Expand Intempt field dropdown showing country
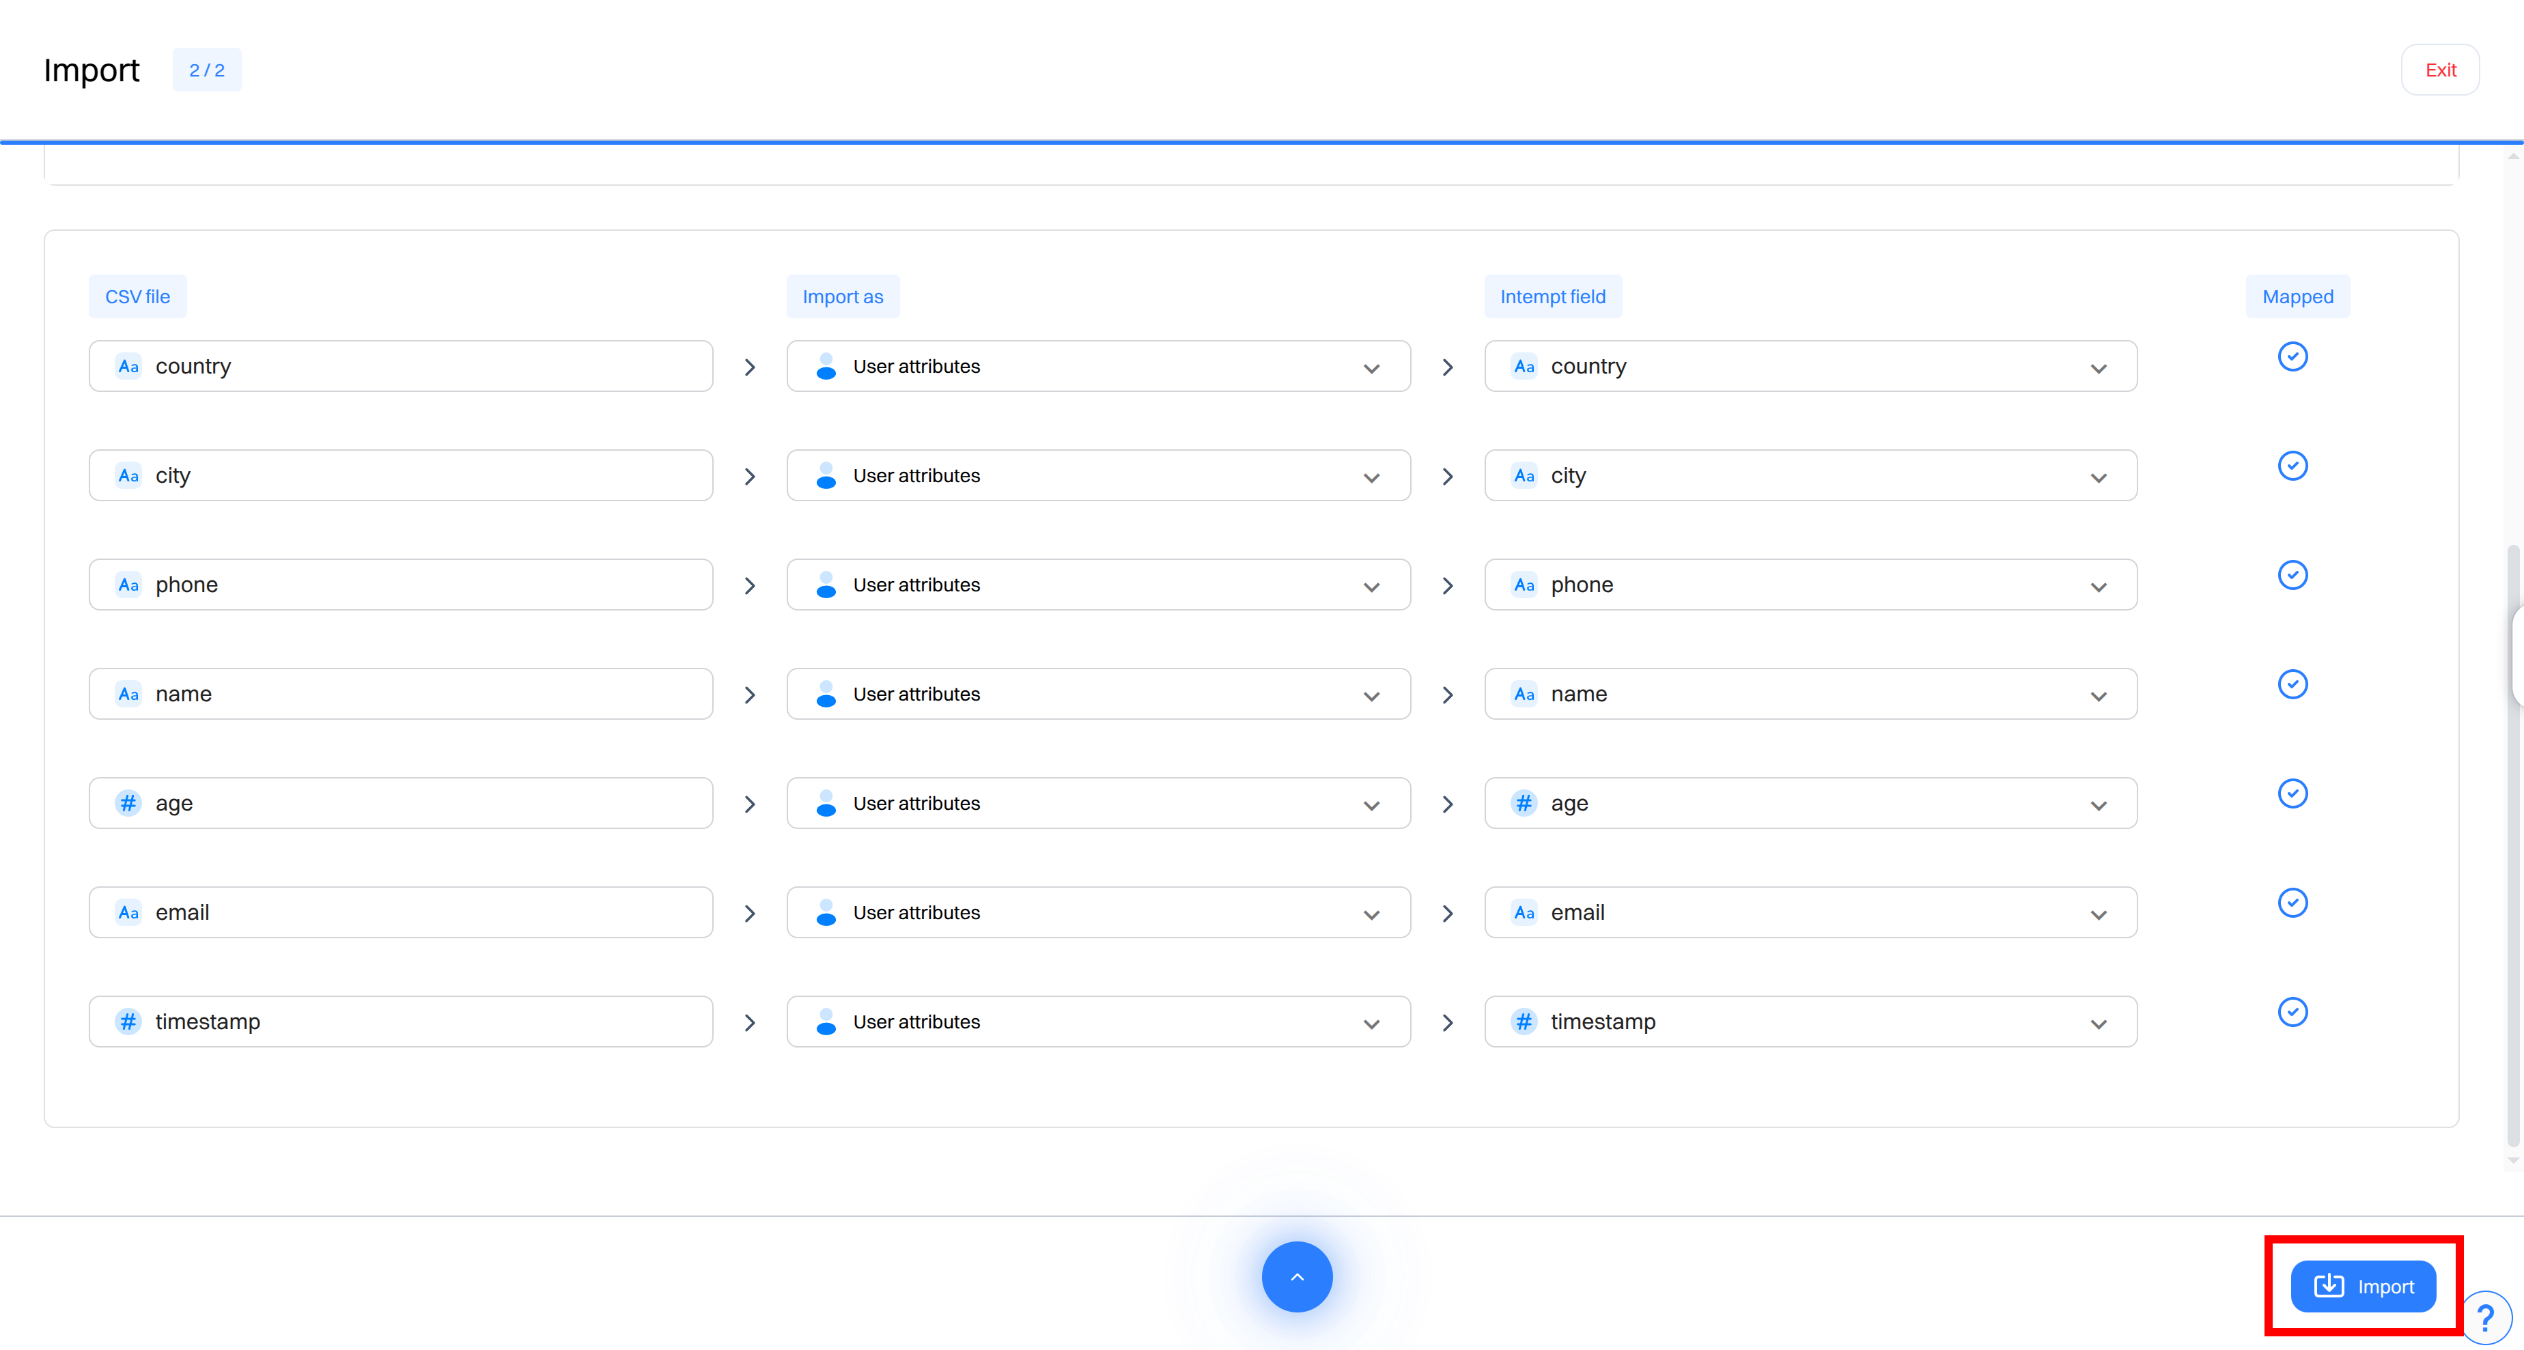 click(1810, 367)
